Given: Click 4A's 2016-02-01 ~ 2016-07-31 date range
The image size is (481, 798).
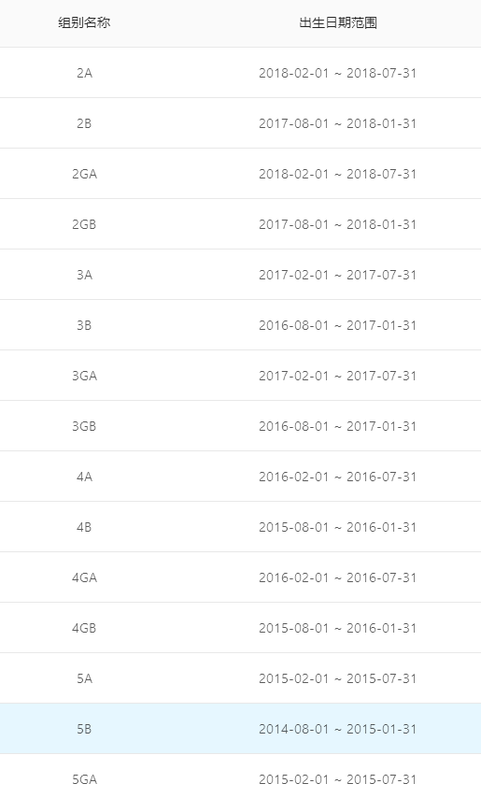Looking at the screenshot, I should pos(337,477).
